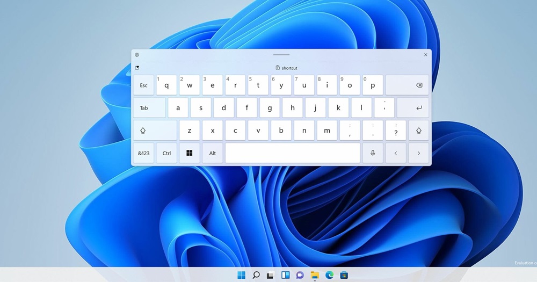Switch to &123 symbols layout
This screenshot has width=537, height=282.
(144, 153)
